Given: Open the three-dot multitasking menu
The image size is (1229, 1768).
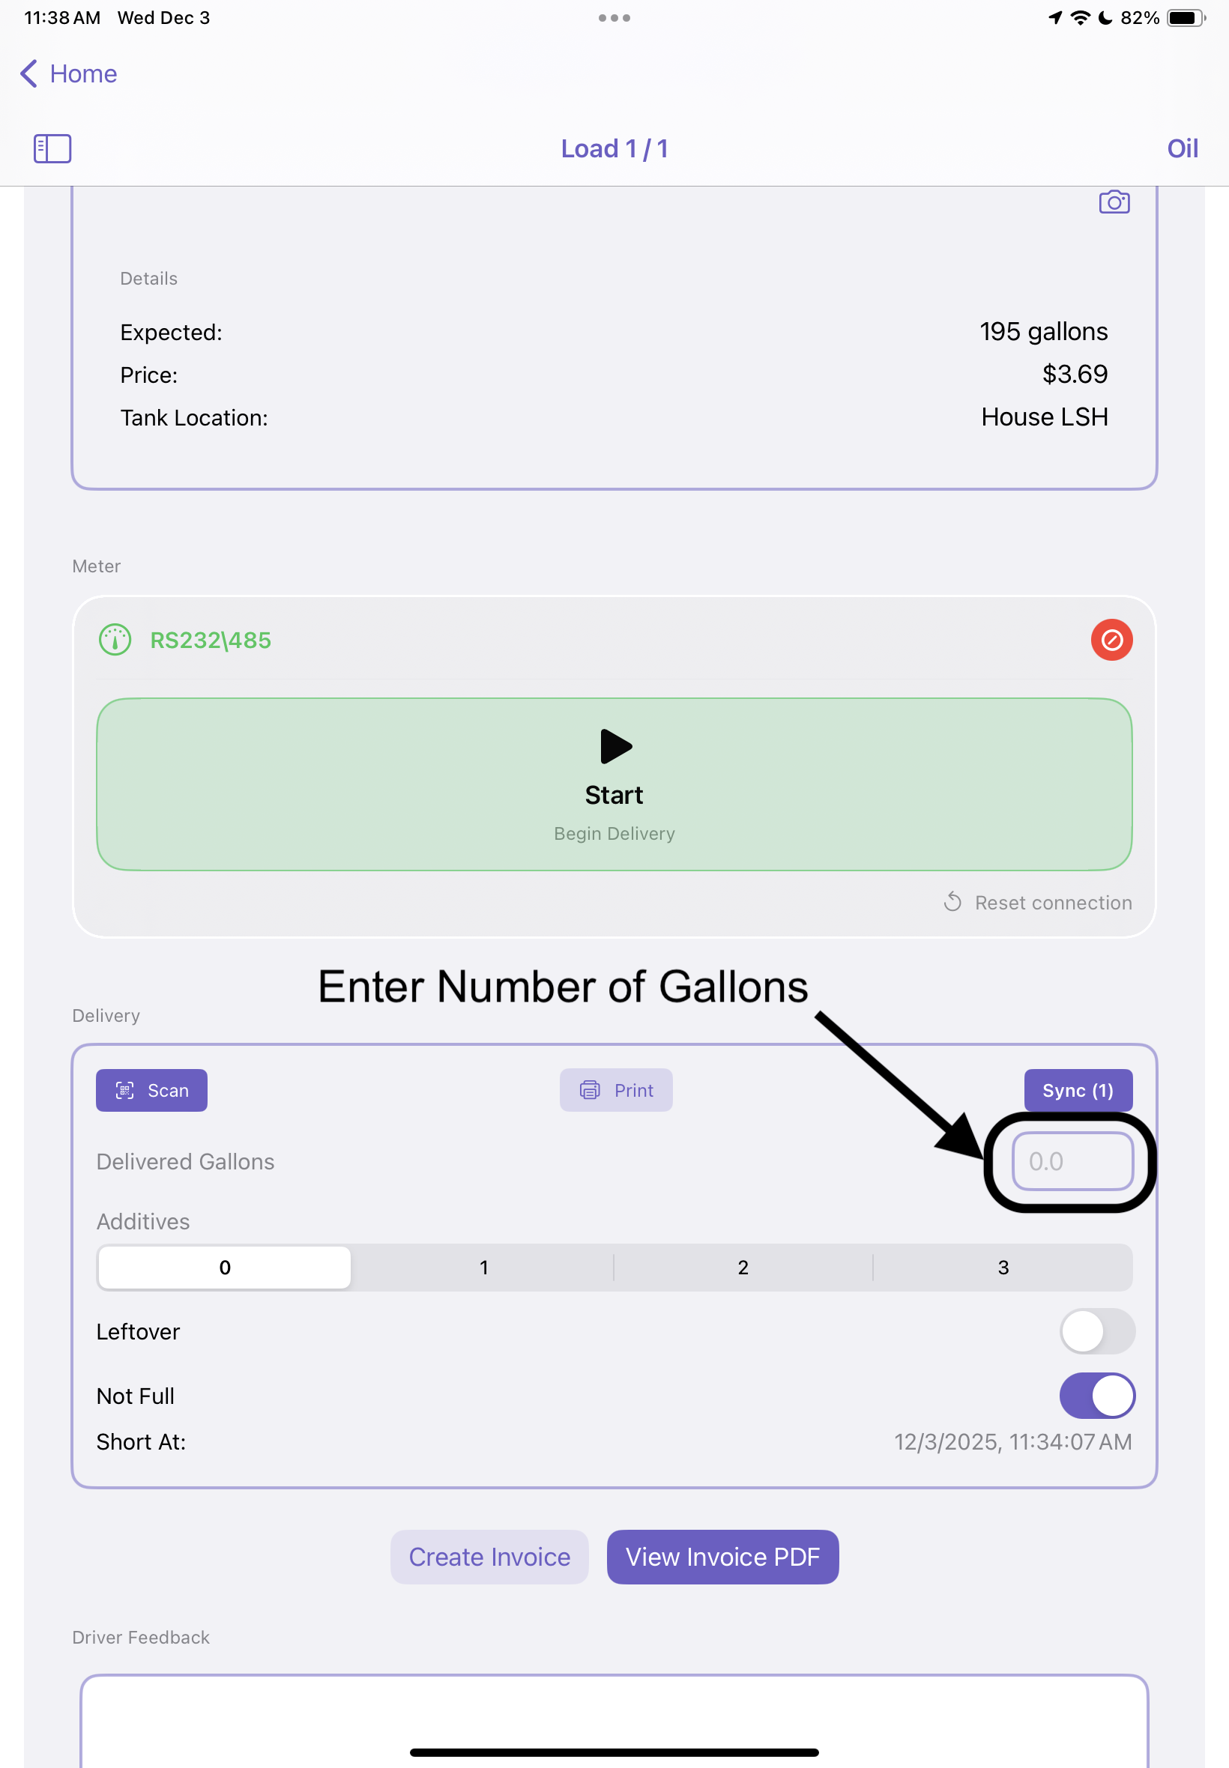Looking at the screenshot, I should 614,18.
